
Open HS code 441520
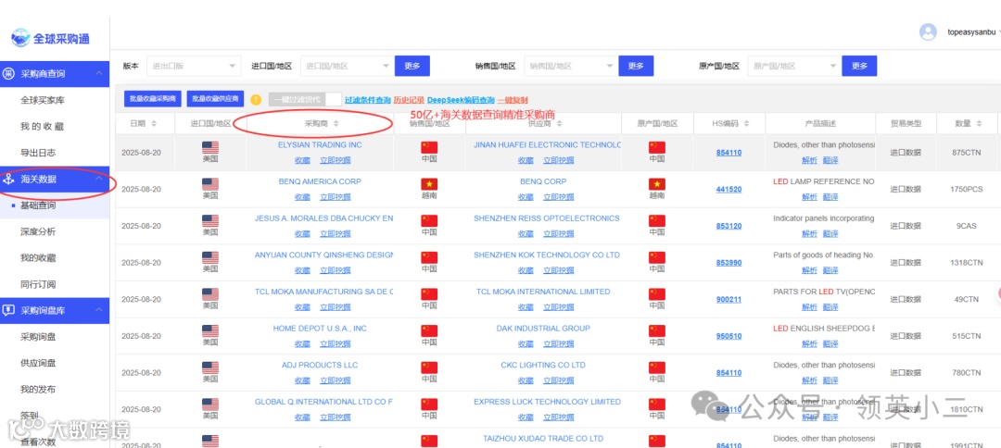[729, 189]
